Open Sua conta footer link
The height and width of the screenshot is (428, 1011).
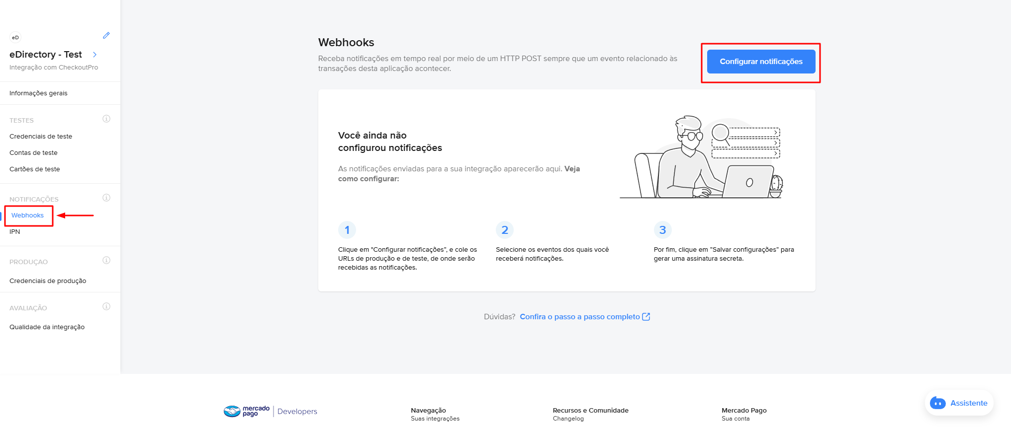click(x=735, y=419)
